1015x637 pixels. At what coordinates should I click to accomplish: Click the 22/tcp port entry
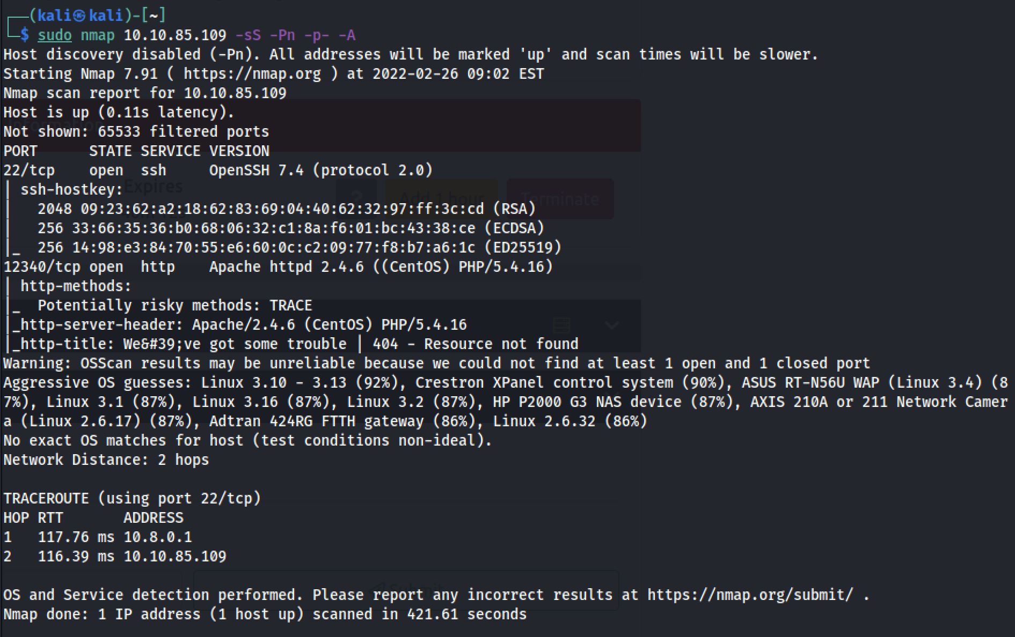pyautogui.click(x=29, y=171)
